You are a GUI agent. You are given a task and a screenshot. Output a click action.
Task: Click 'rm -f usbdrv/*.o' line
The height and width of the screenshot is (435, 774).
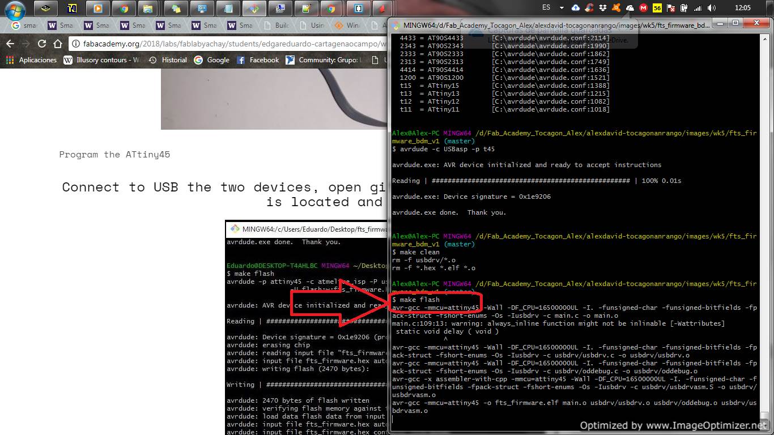[424, 260]
